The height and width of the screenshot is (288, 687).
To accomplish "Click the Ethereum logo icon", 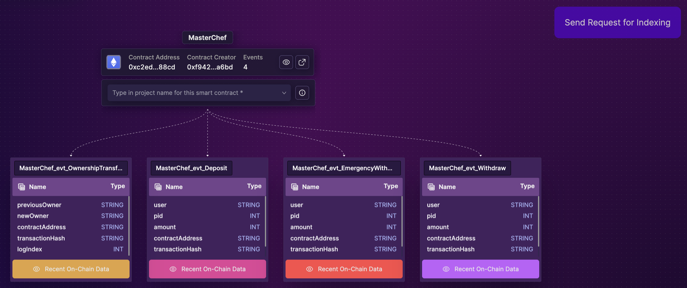I will [x=114, y=62].
